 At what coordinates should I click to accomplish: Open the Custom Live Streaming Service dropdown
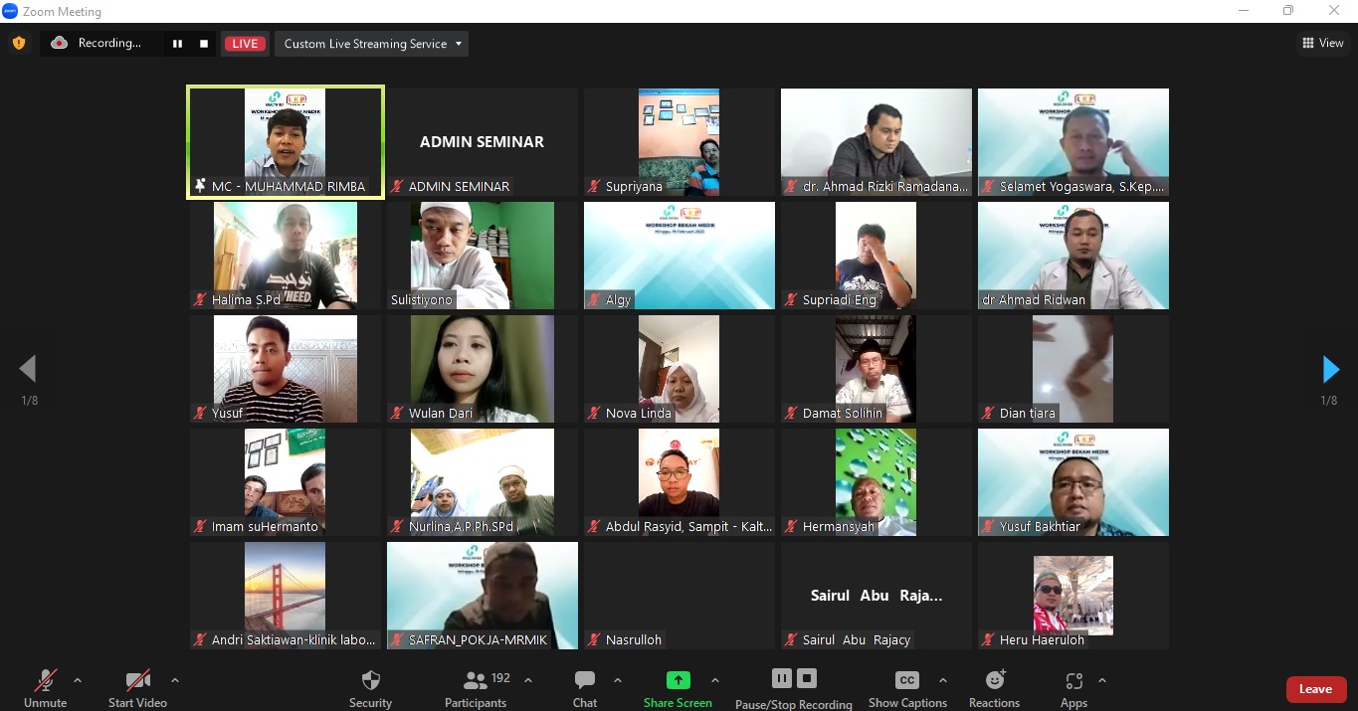371,44
